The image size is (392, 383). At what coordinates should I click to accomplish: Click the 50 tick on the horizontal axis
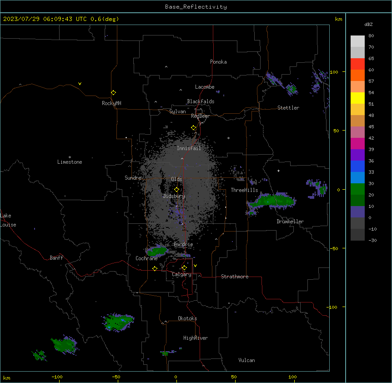click(234, 377)
